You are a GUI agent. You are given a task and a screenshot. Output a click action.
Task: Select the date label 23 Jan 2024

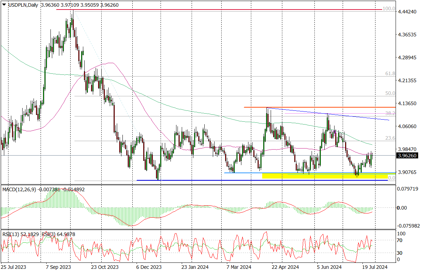[x=195, y=267]
